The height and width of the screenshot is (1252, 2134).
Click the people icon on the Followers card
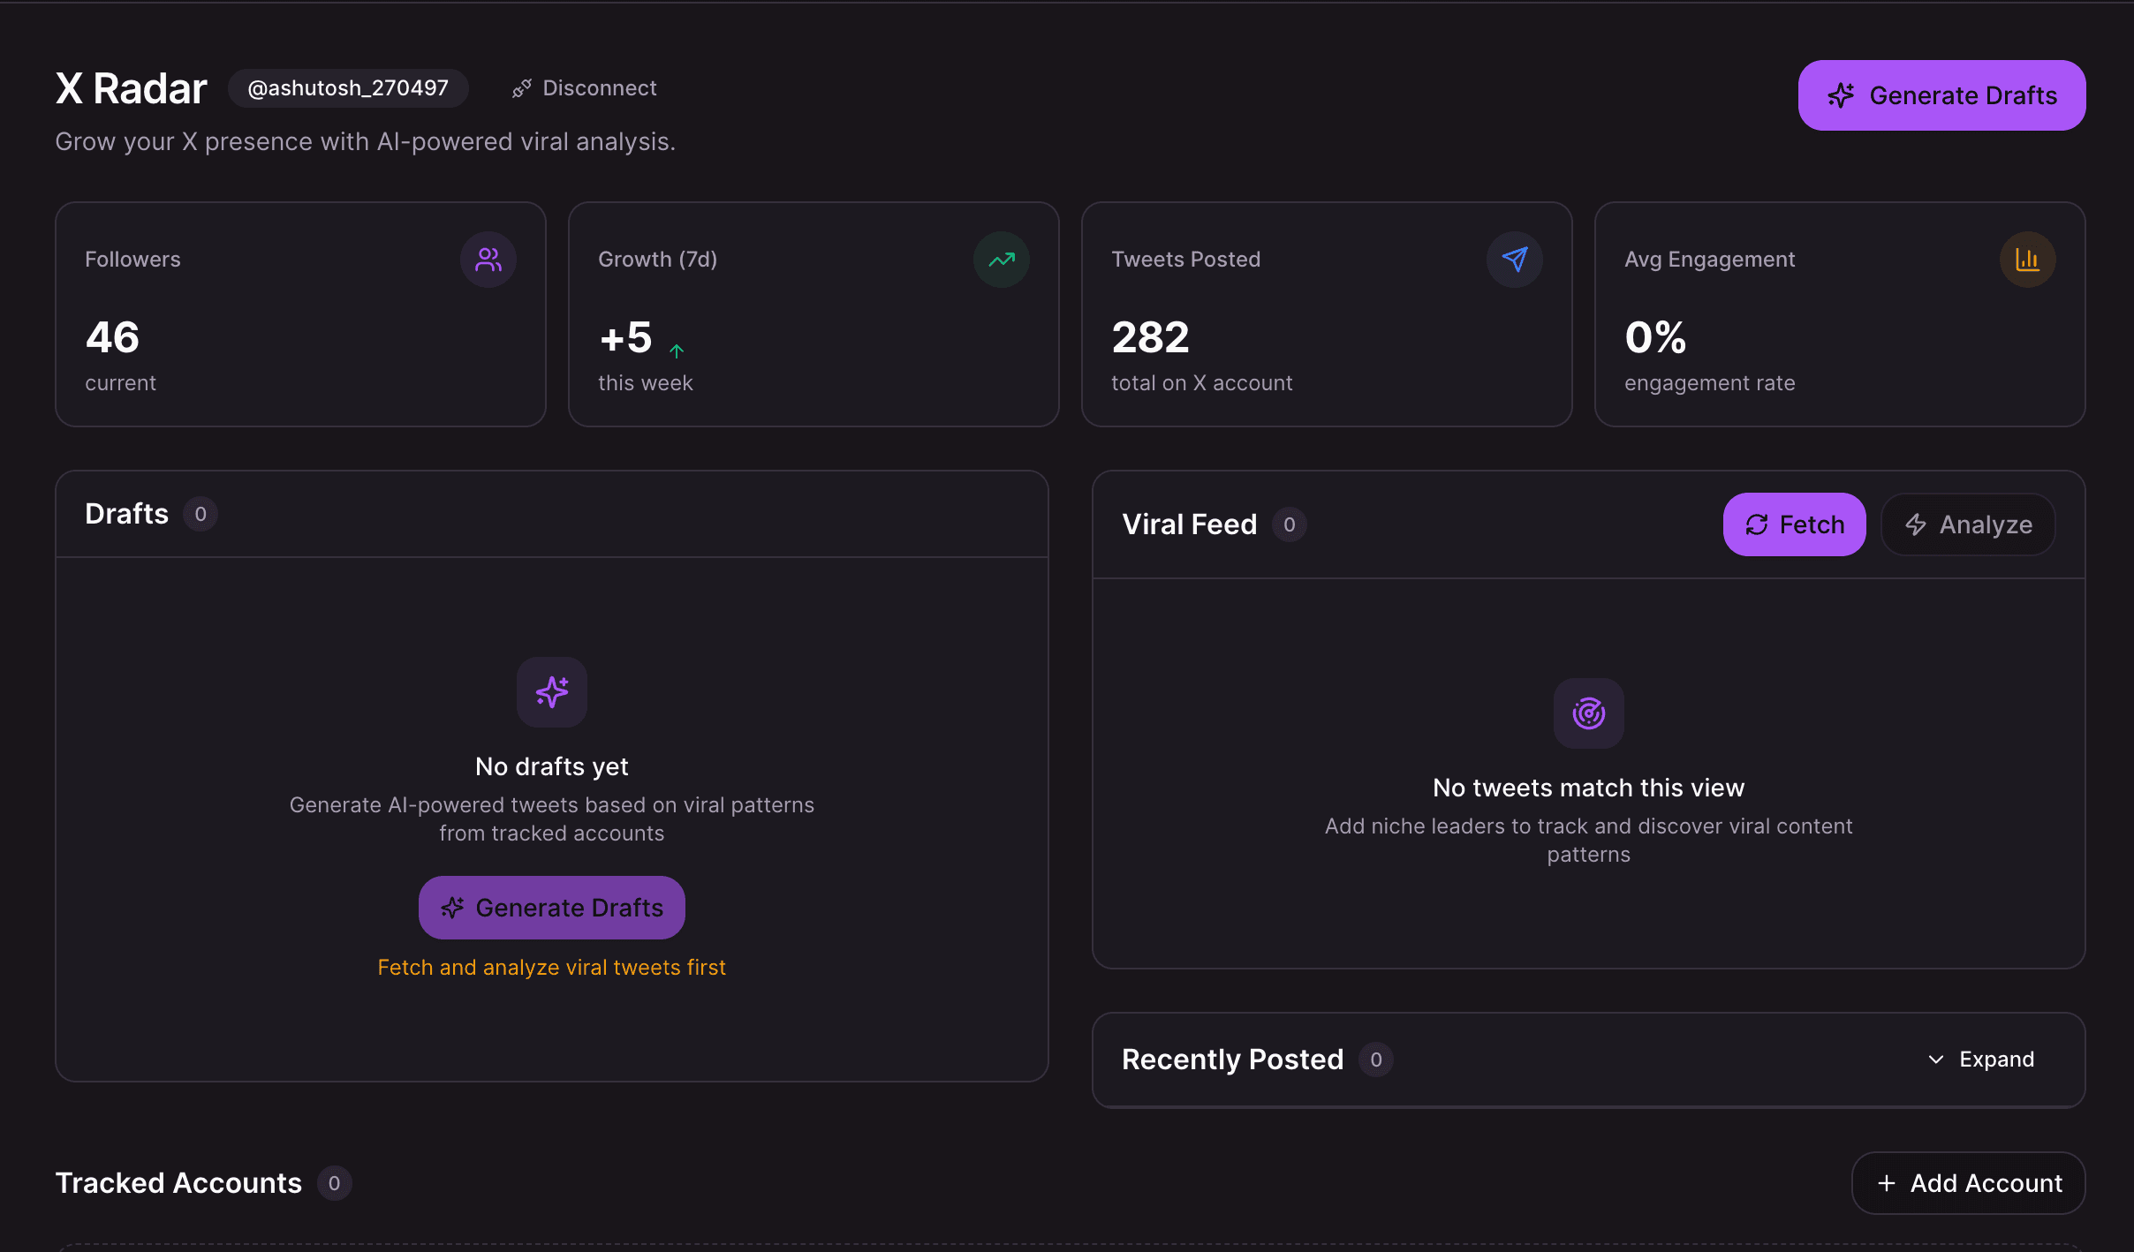click(x=488, y=259)
